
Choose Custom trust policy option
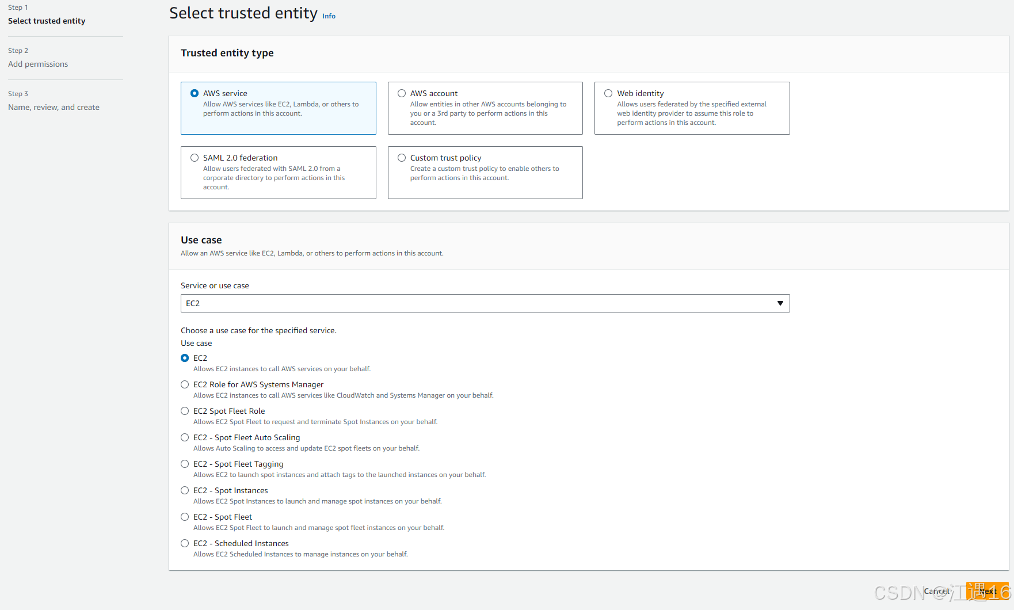point(401,157)
